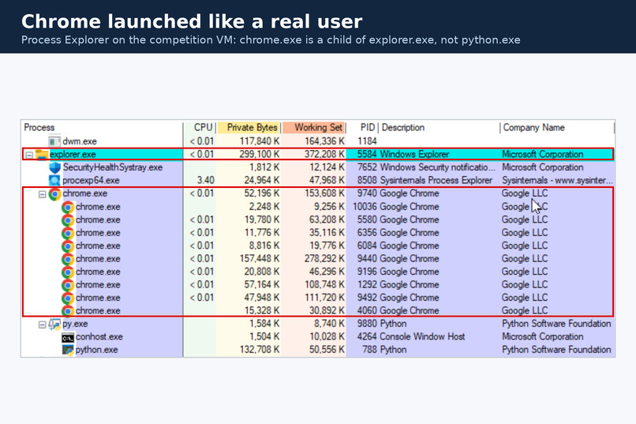Click Chrome icon in PID 9492 row
This screenshot has width=636, height=424.
click(68, 298)
